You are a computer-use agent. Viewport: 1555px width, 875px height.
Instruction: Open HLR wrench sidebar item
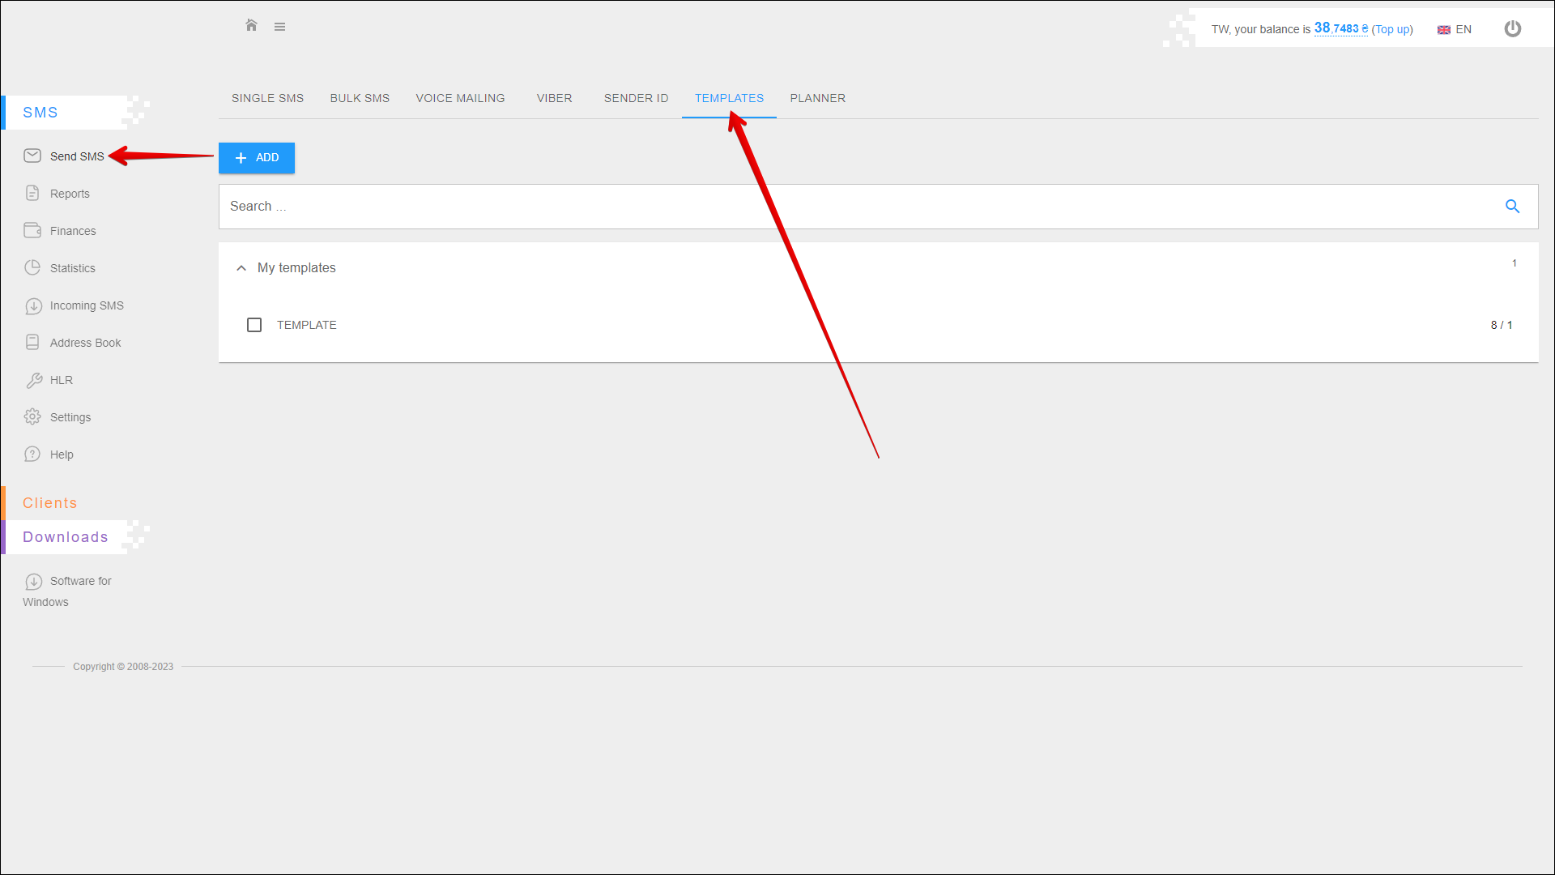tap(61, 380)
